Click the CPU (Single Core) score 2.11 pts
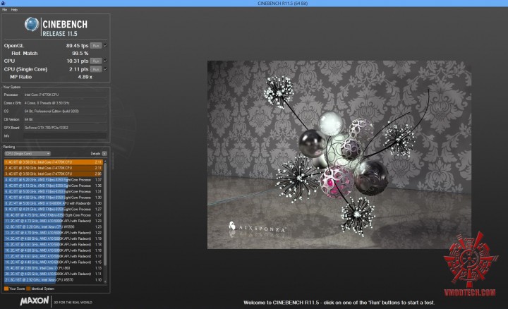 click(79, 69)
